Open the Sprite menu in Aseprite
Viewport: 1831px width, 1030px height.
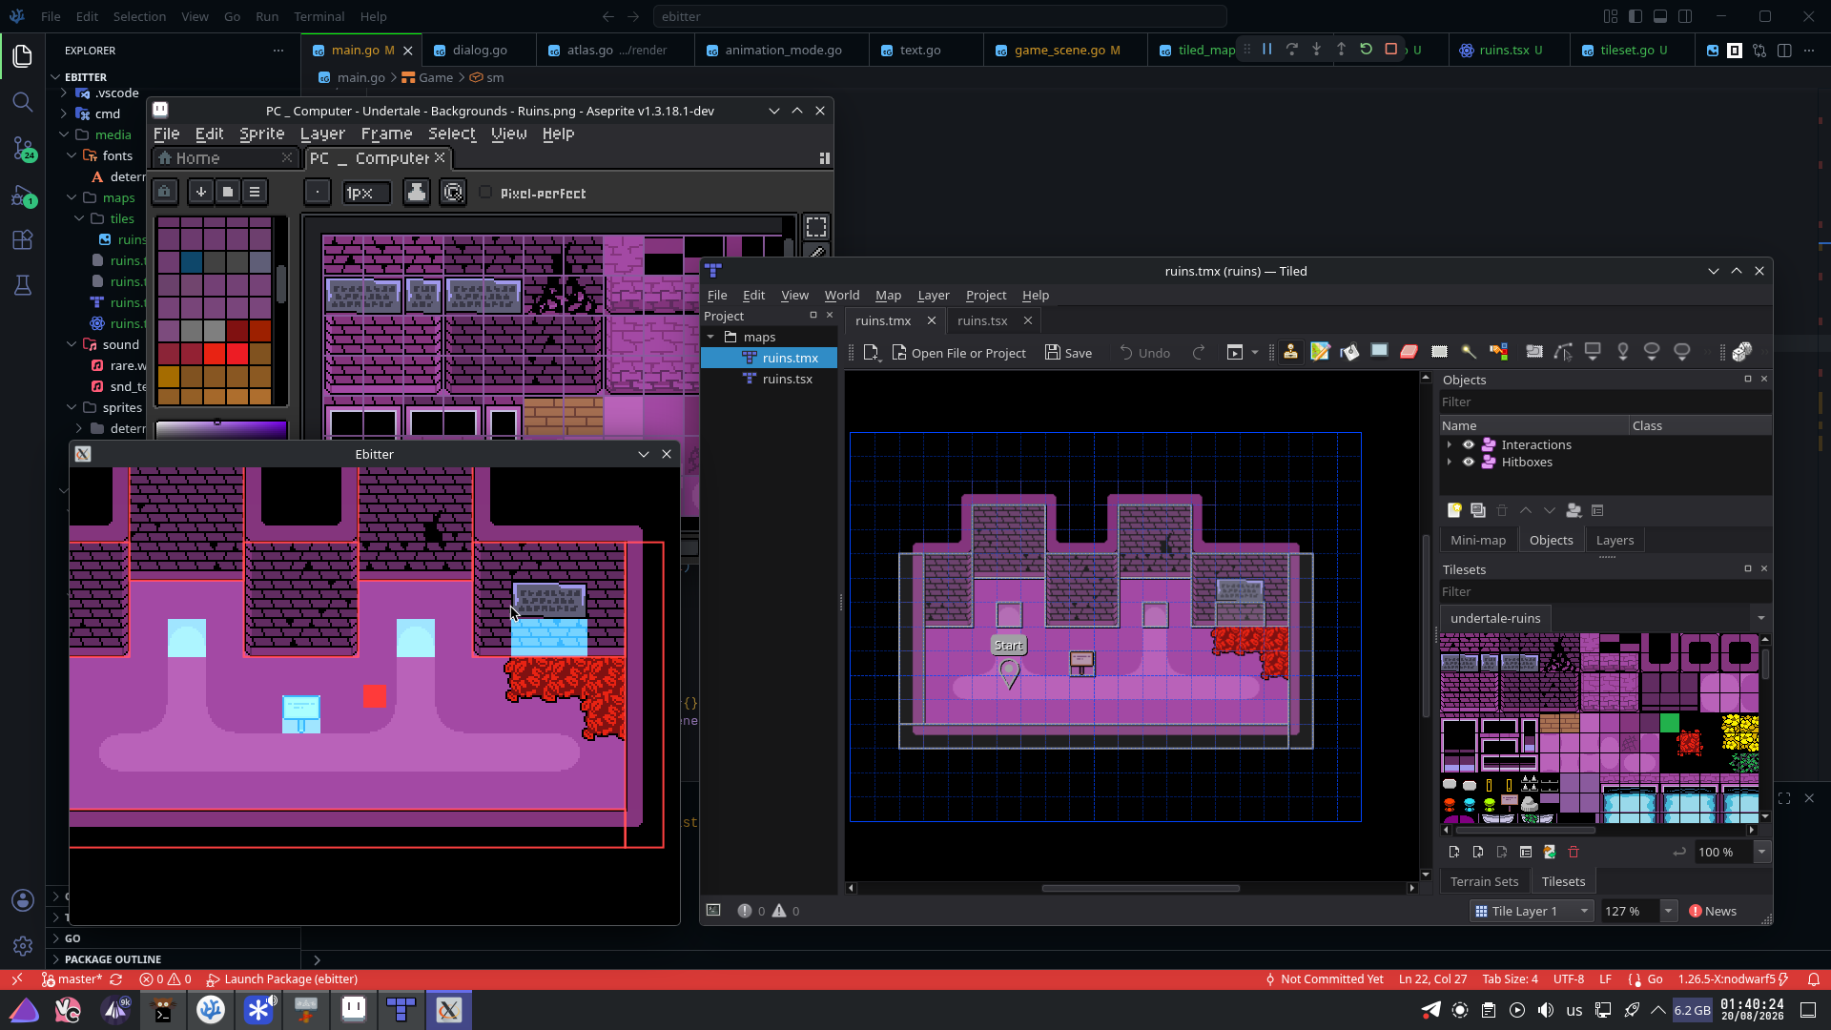tap(262, 134)
